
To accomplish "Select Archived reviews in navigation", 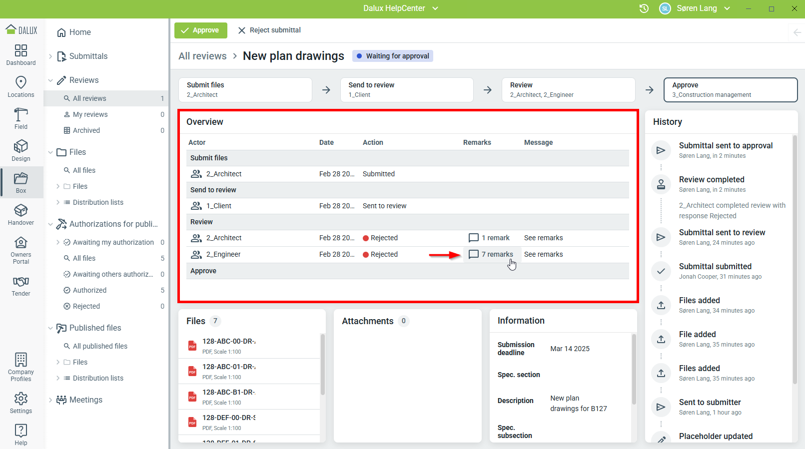I will pos(86,130).
